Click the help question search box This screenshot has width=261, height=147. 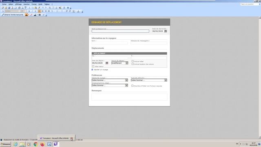pos(250,4)
